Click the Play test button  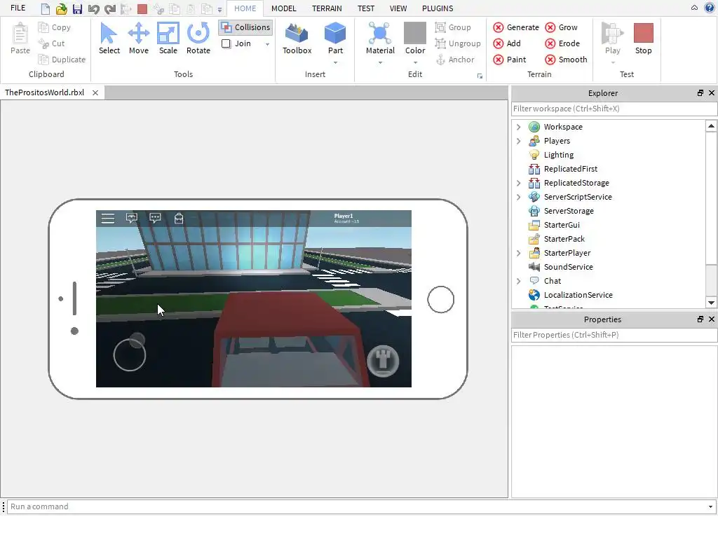point(612,39)
